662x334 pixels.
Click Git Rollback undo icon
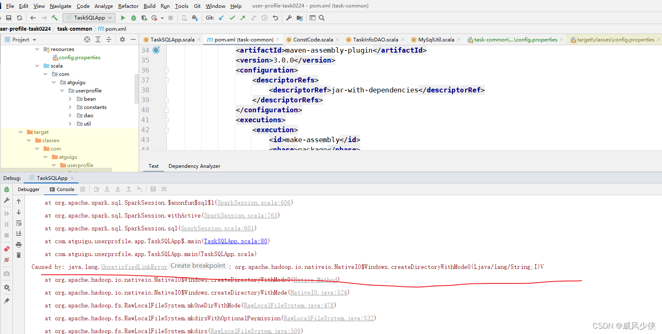pos(275,18)
